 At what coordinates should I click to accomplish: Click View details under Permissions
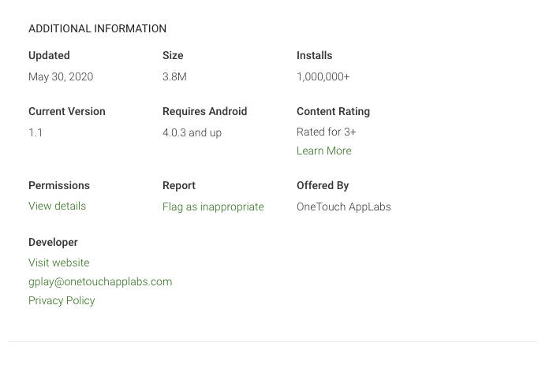[x=57, y=206]
